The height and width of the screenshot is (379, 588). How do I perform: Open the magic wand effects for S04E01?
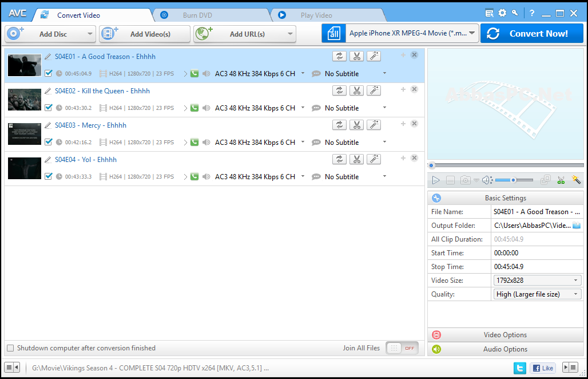coord(374,56)
